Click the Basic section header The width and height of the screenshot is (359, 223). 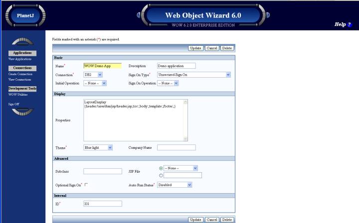(x=144, y=58)
